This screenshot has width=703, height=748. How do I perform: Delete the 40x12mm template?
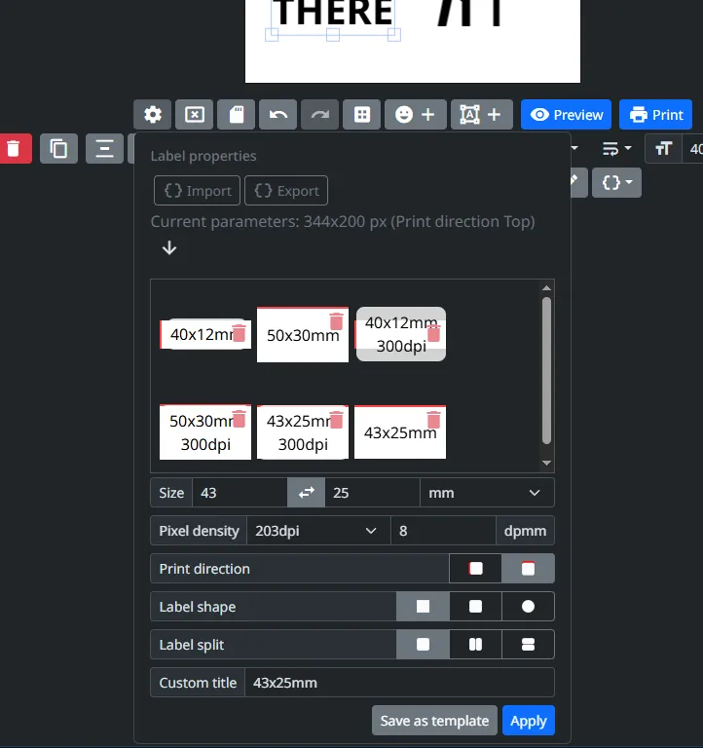(239, 332)
